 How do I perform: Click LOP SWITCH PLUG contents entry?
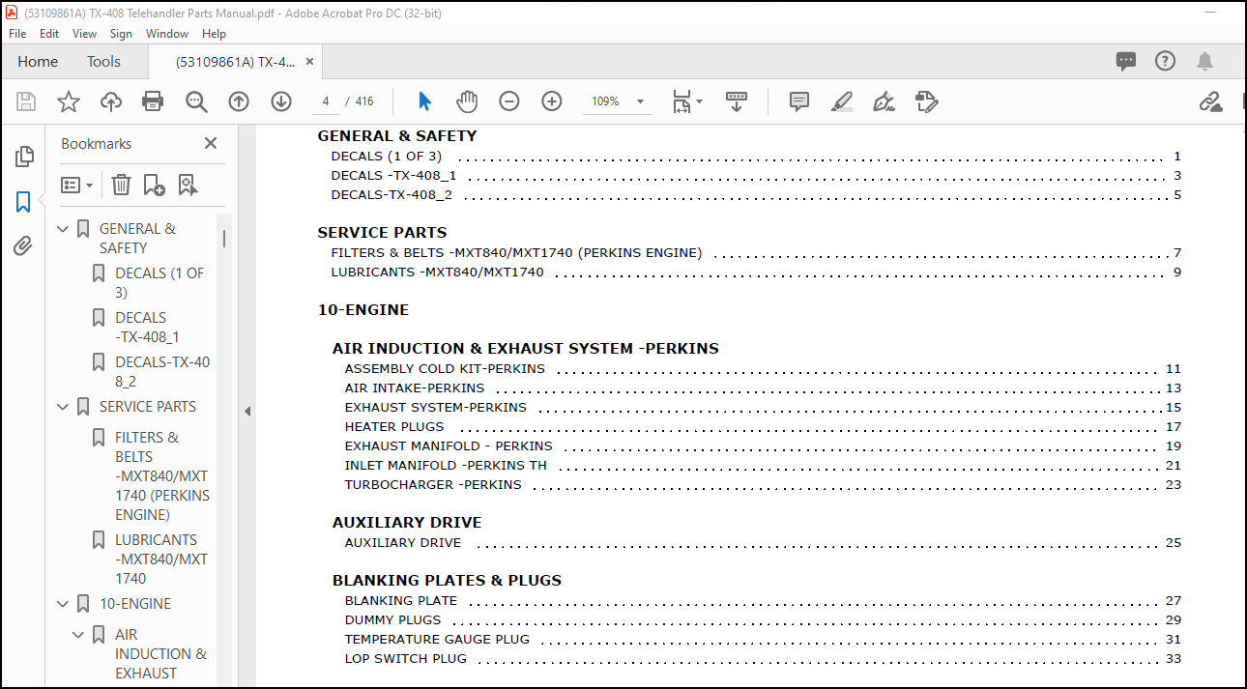pyautogui.click(x=405, y=659)
